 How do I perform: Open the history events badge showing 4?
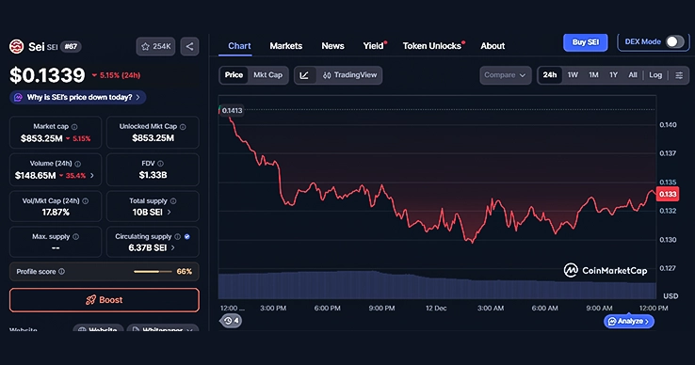click(x=231, y=321)
